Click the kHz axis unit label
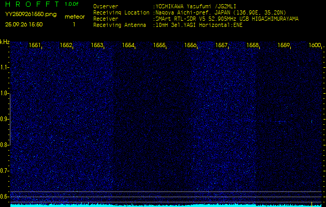 [5, 42]
